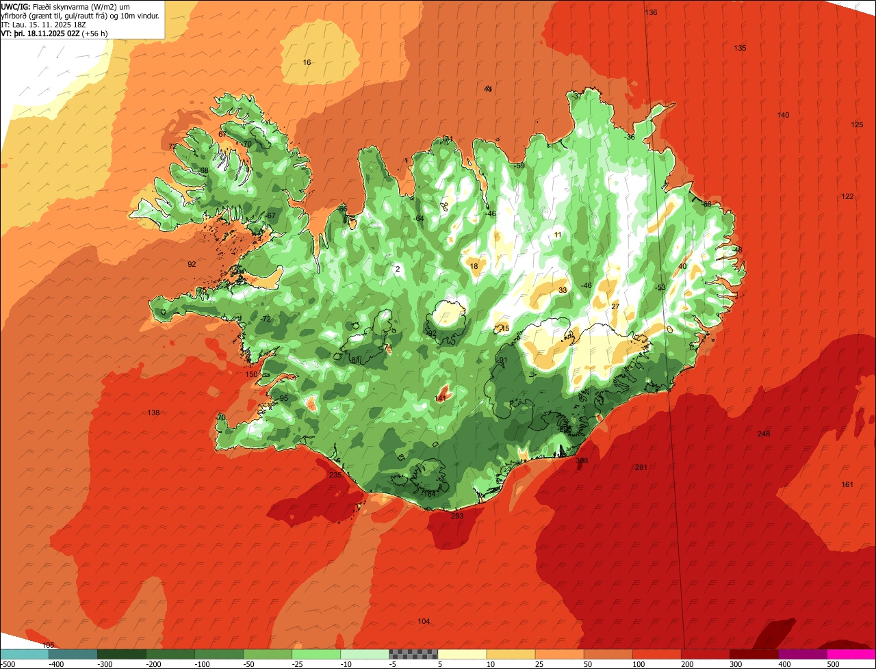
Task: Click the 50 to 100 orange legend swatch
Action: 608,654
